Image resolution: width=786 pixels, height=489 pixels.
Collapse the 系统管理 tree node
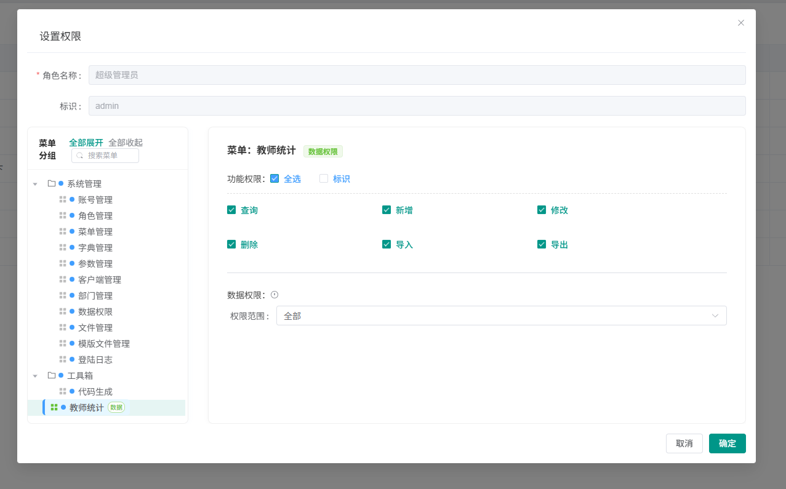pos(36,184)
